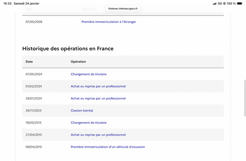The image size is (246, 161).
Task: Open Achat ou reprise entry dated 01/02/2024
Action: tap(98, 86)
